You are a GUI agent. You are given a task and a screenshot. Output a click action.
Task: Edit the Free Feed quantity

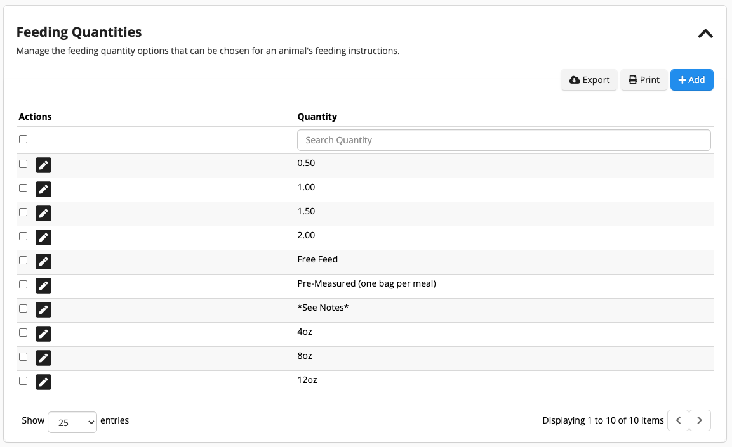[43, 261]
